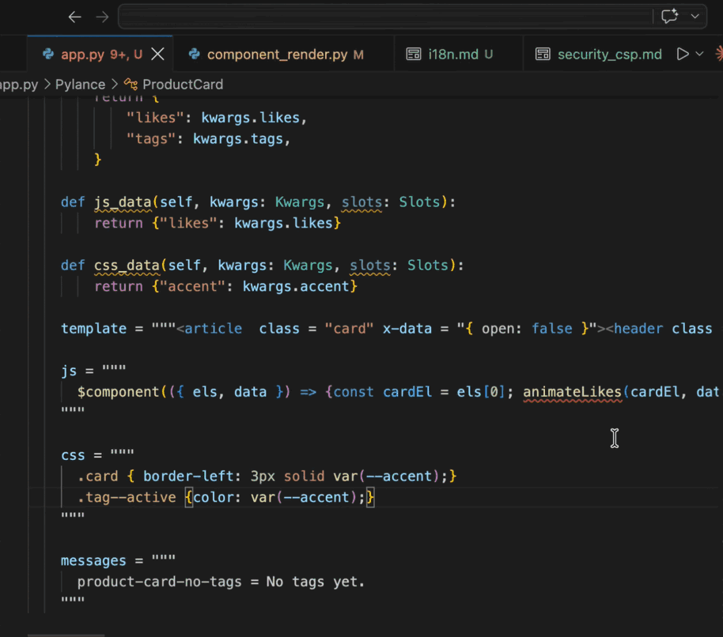The image size is (723, 637).
Task: Click "accent" string in css_data return
Action: pos(193,286)
